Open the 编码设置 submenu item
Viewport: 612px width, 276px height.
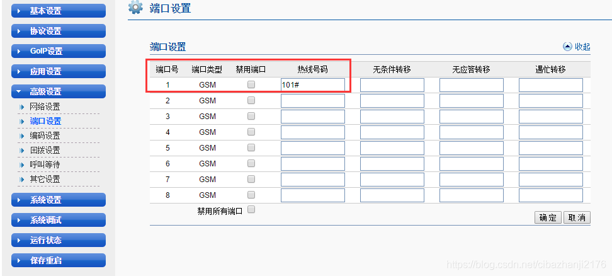[45, 136]
